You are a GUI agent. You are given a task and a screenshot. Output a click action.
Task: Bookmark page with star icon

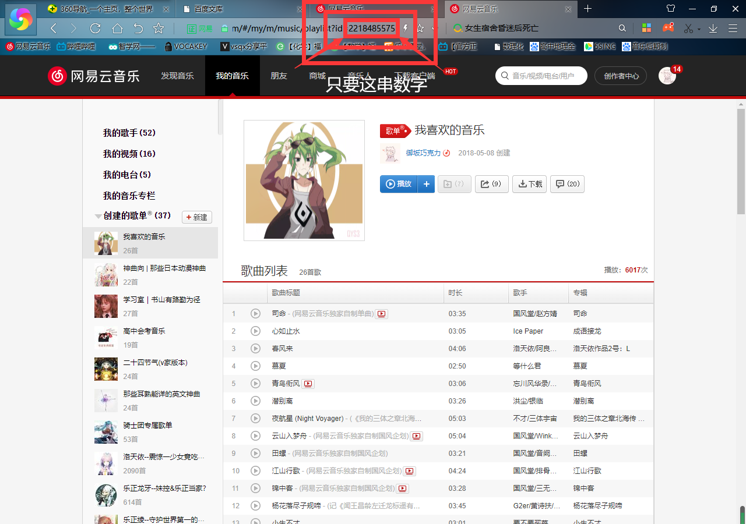(158, 28)
